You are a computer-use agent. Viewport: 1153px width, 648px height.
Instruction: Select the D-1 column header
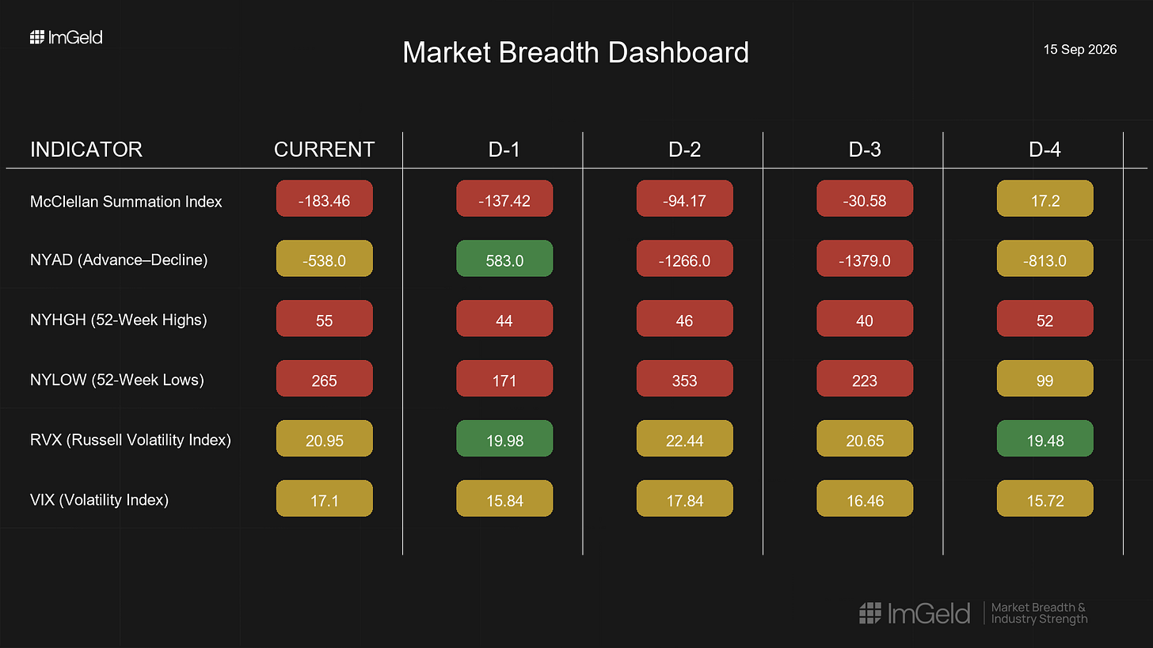click(504, 150)
